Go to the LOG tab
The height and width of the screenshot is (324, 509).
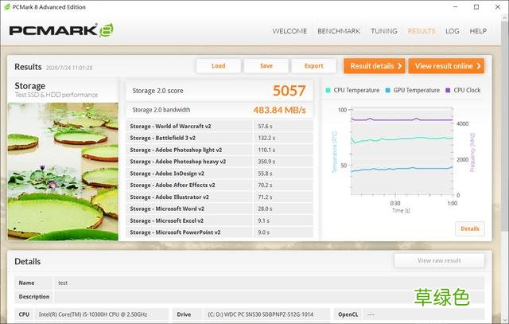point(453,31)
